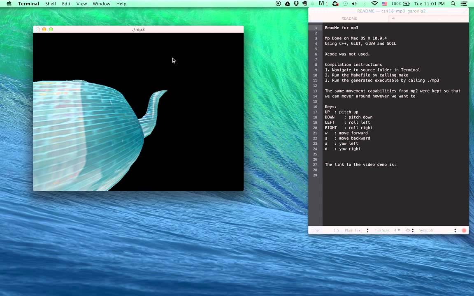Click the 'Mp Done on Mac OS X 10.9.4' line
This screenshot has width=474, height=296.
[x=355, y=38]
